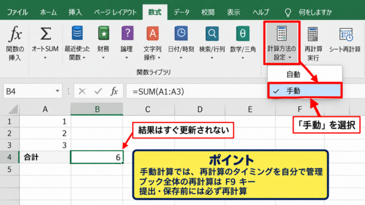
Task: Click the lightbulb 何をしますか icon
Action: point(288,13)
